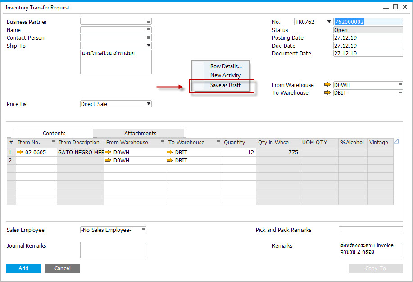Click the header From Warehouse link arrow
413x282 pixels.
(x=327, y=85)
